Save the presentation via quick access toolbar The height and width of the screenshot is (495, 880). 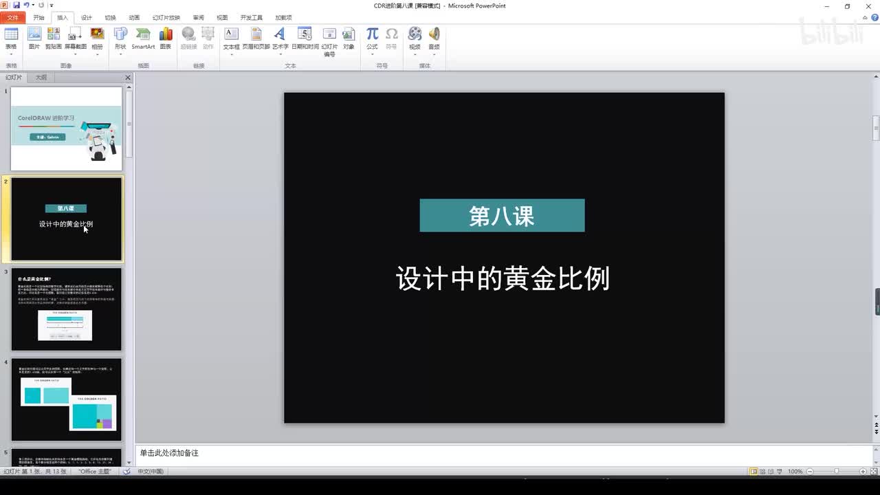(x=16, y=5)
